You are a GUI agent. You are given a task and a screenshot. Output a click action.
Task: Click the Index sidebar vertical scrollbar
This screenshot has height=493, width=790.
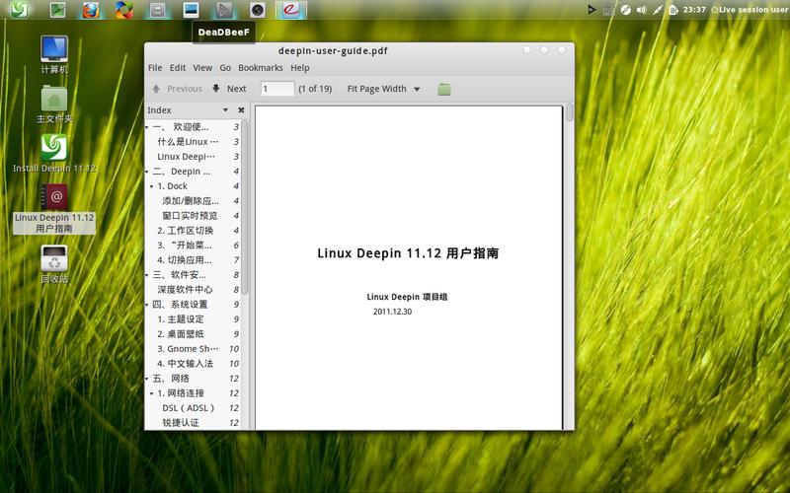pos(245,208)
